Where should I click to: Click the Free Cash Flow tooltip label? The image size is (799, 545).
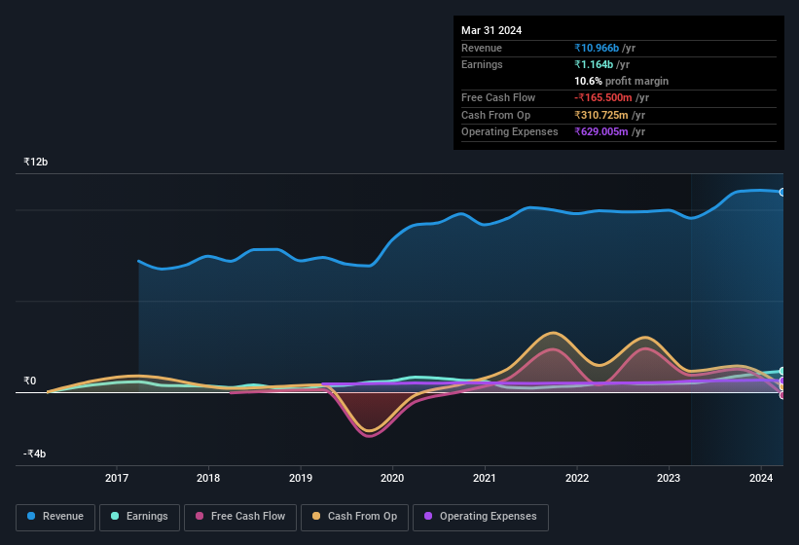(498, 97)
